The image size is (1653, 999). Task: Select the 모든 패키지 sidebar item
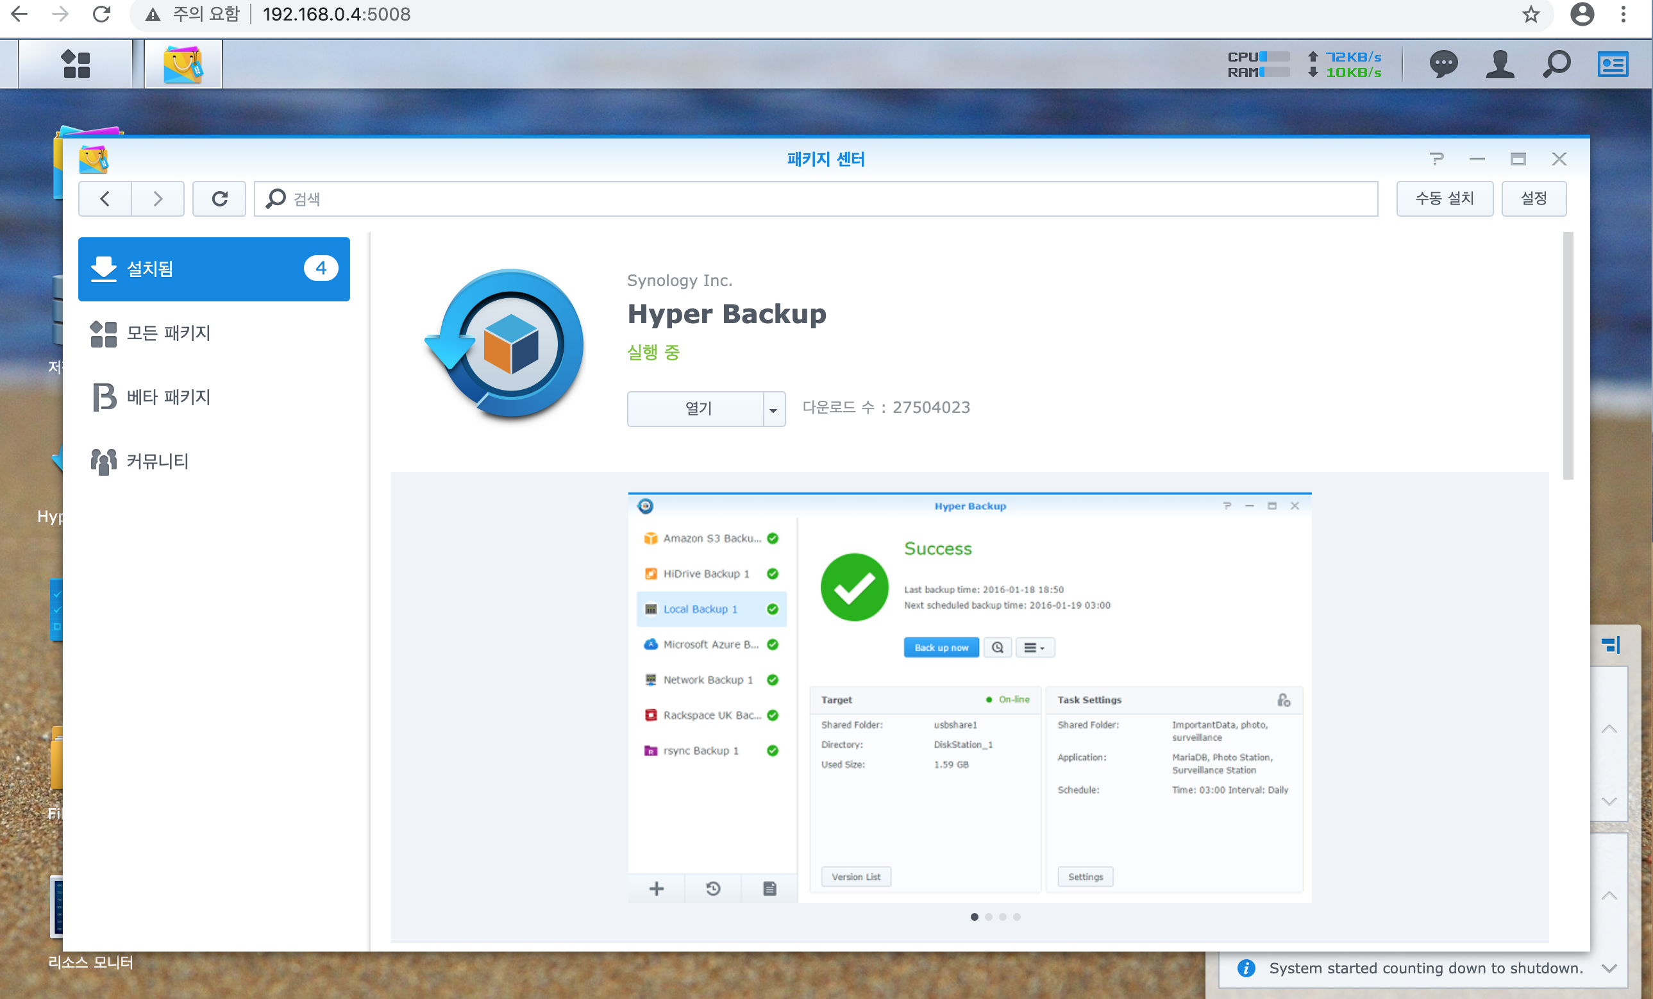[x=169, y=333]
